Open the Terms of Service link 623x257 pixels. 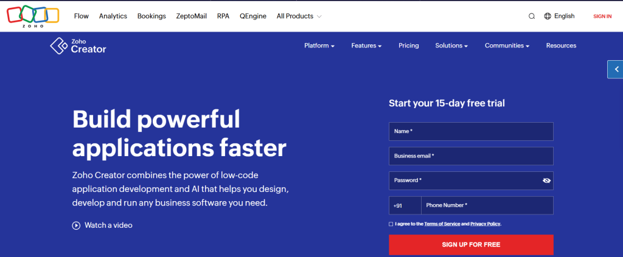click(442, 224)
